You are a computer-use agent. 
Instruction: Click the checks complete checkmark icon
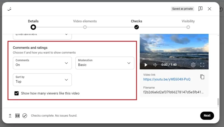point(25,116)
